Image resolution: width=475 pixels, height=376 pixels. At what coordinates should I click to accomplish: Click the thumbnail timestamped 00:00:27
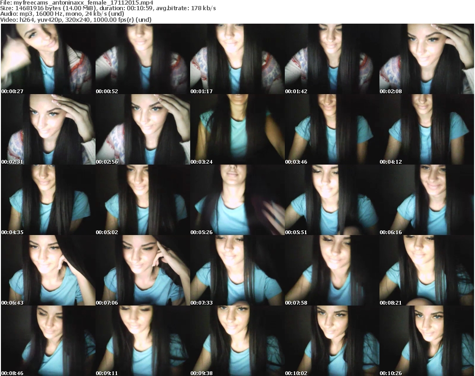(x=48, y=59)
